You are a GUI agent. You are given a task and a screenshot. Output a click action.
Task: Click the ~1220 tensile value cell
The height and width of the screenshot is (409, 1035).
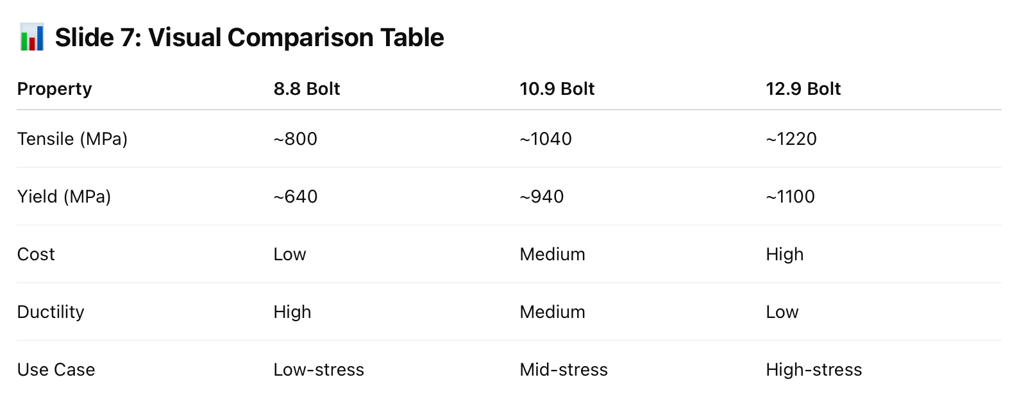(791, 139)
